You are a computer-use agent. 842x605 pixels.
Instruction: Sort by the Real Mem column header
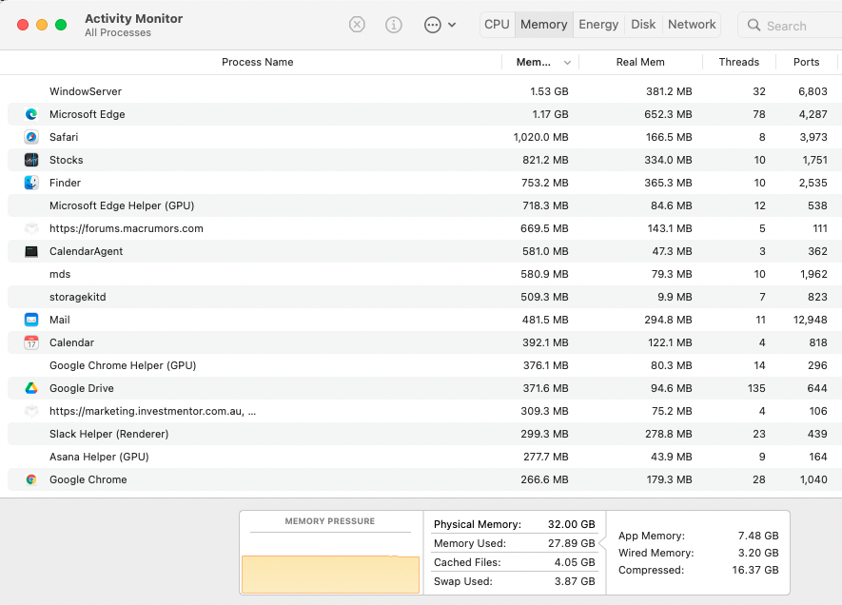640,62
